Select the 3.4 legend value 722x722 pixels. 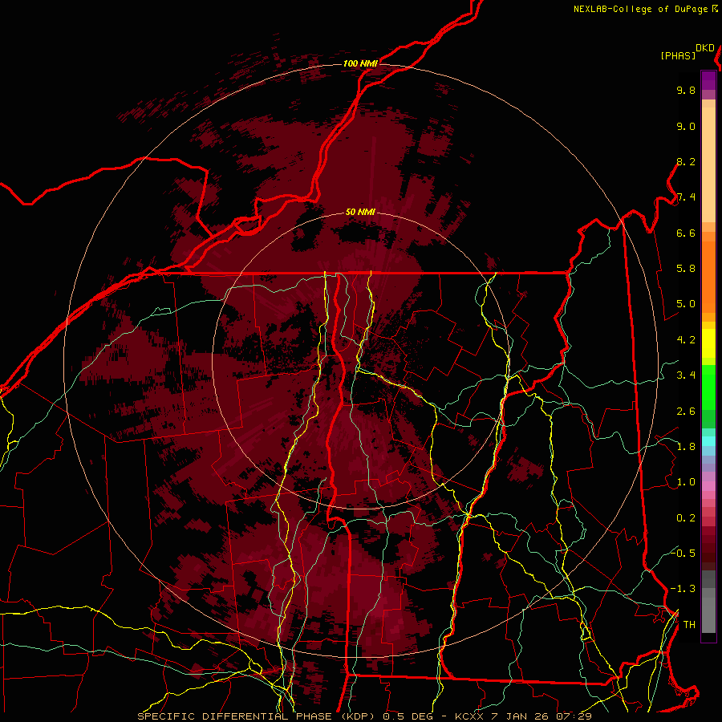point(686,375)
